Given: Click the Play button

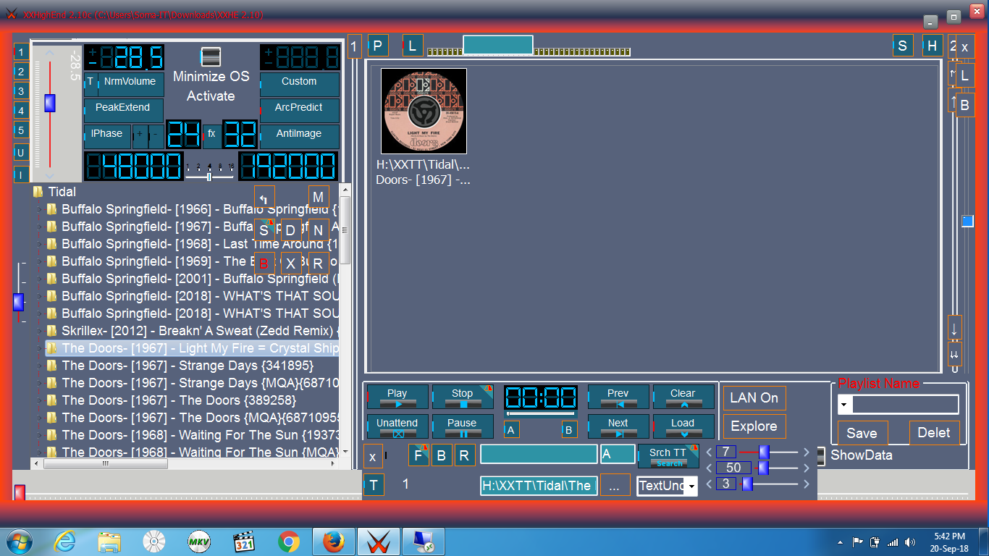Looking at the screenshot, I should (x=397, y=397).
